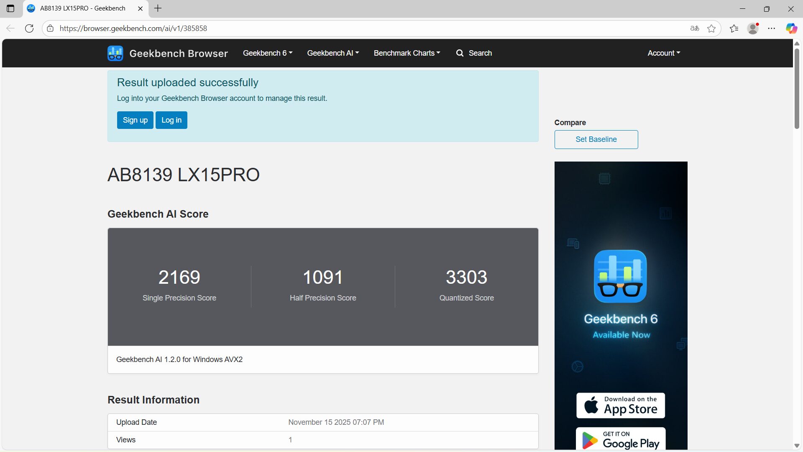Reload the page

(x=29, y=28)
